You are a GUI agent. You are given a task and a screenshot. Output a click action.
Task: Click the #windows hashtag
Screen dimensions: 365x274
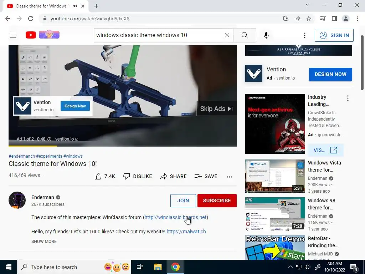tap(73, 156)
